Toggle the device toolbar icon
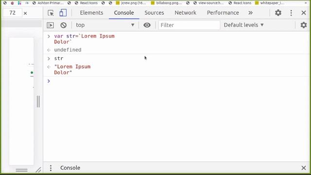 (63, 13)
